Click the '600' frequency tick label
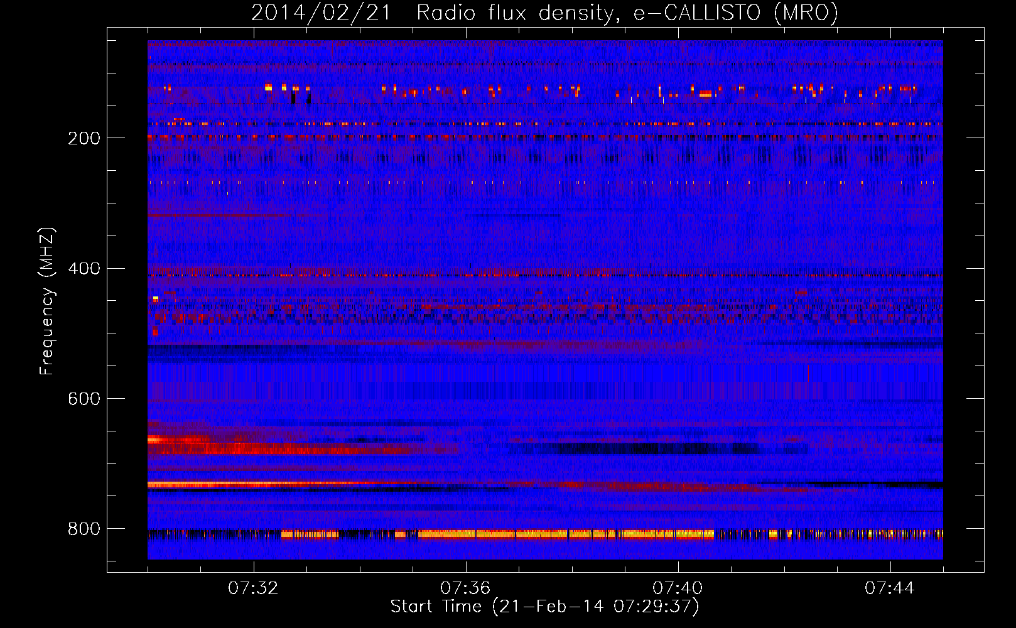The height and width of the screenshot is (628, 1016). coord(84,399)
